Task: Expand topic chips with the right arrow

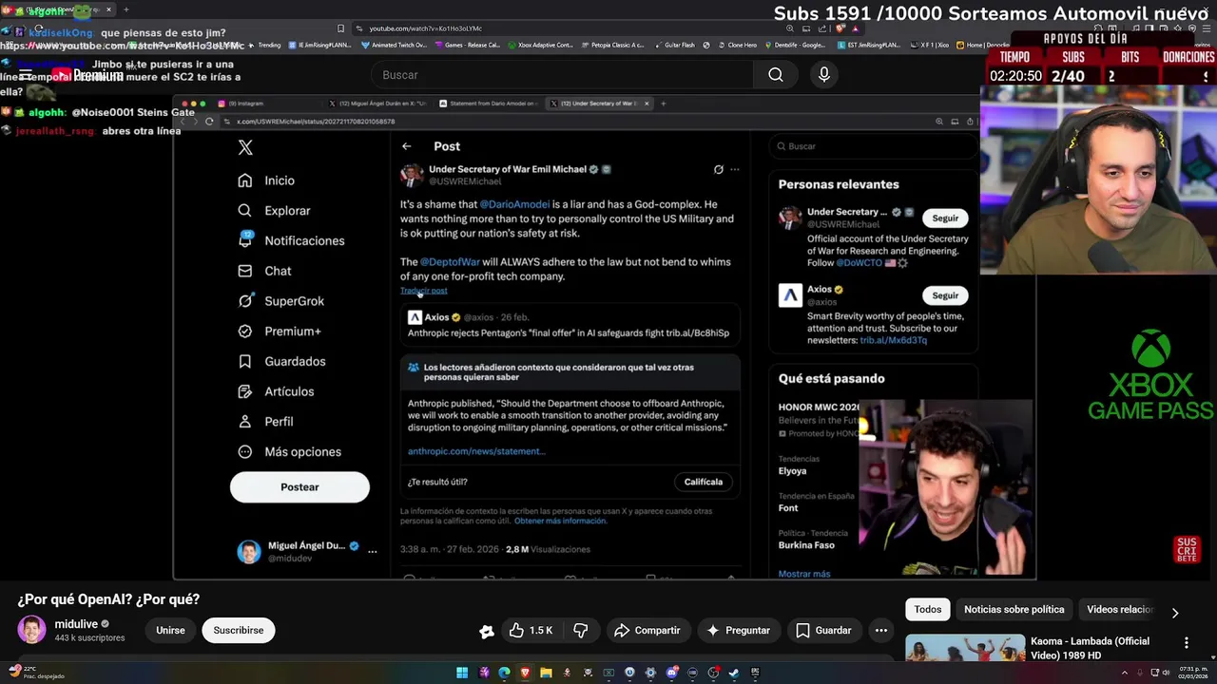Action: [1175, 613]
